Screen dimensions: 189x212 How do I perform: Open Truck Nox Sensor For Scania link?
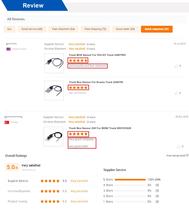(x=96, y=82)
